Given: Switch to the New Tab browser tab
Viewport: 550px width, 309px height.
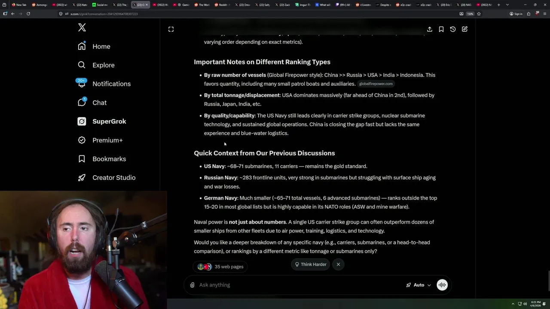Looking at the screenshot, I should click(19, 5).
